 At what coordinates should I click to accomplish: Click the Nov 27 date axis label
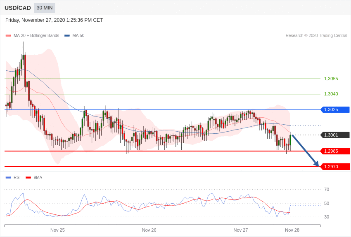coord(241,230)
